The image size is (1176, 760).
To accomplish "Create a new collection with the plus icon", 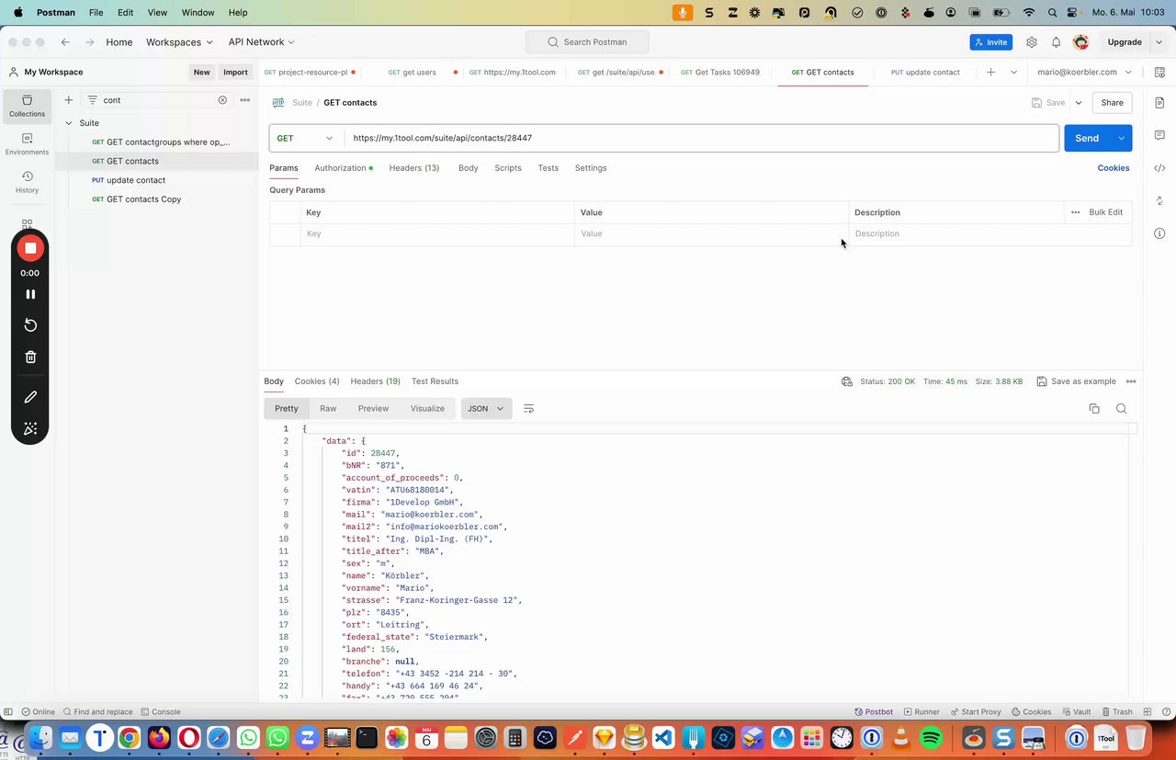I will coord(68,100).
